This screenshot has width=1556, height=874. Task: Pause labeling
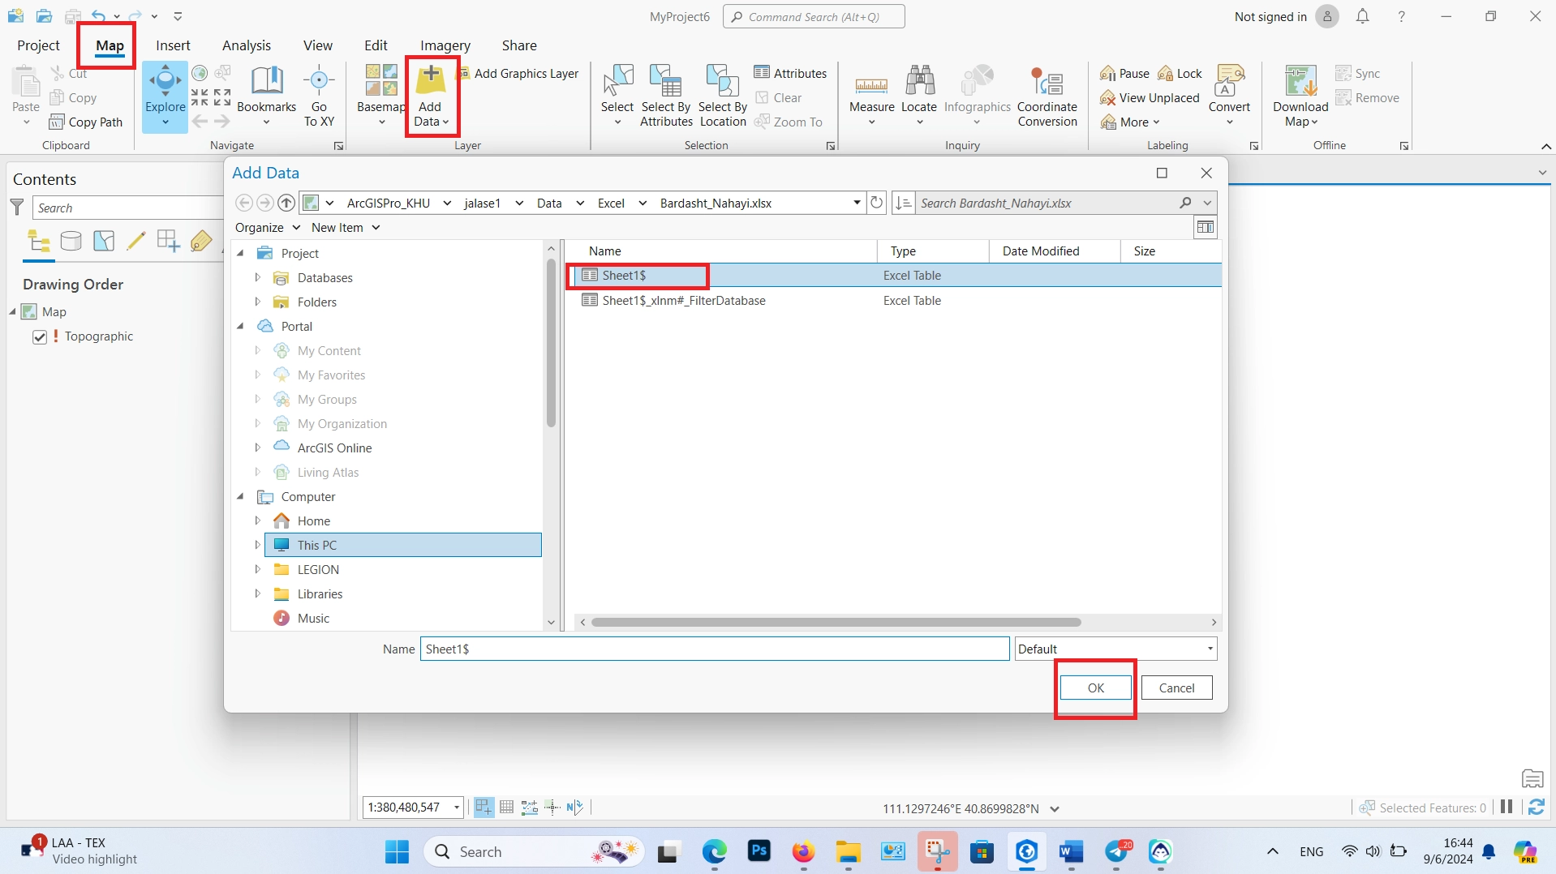tap(1124, 73)
